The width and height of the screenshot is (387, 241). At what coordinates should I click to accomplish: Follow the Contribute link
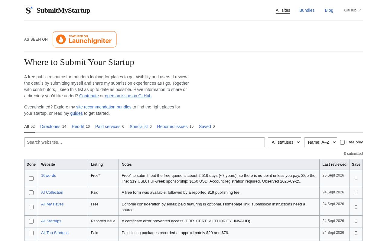pyautogui.click(x=89, y=96)
